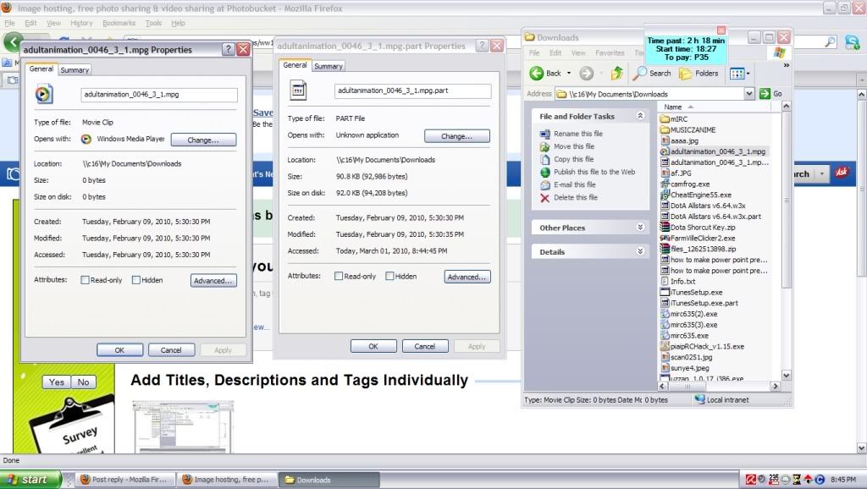Expand the toolbar overflow chevron in Downloads
Screen dimensions: 867x489
pyautogui.click(x=787, y=65)
